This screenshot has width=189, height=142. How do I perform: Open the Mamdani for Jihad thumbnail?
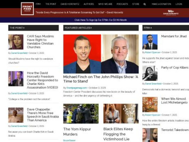click(150, 42)
